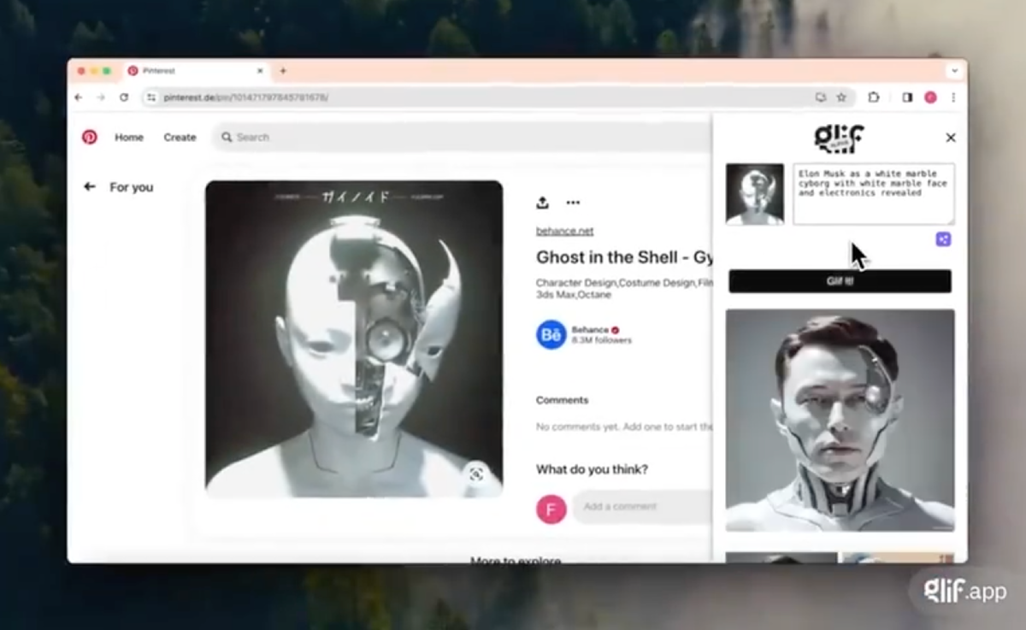Click the visual search lens icon on pin
The width and height of the screenshot is (1026, 630).
476,474
